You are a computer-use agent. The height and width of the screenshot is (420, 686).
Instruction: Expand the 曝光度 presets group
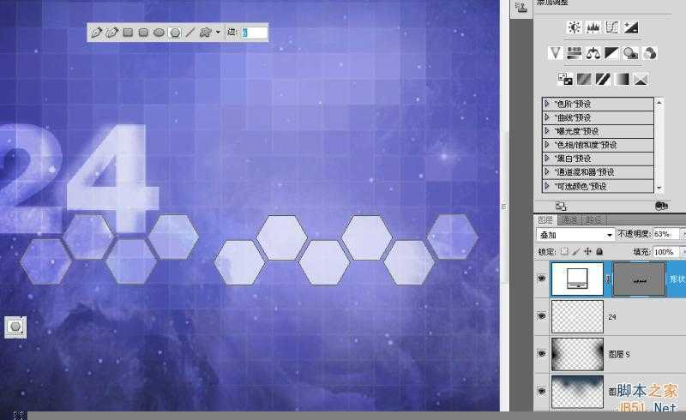click(x=547, y=131)
